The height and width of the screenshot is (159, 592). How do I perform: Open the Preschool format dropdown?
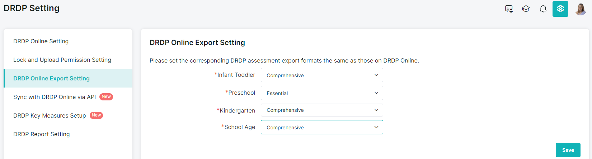321,93
